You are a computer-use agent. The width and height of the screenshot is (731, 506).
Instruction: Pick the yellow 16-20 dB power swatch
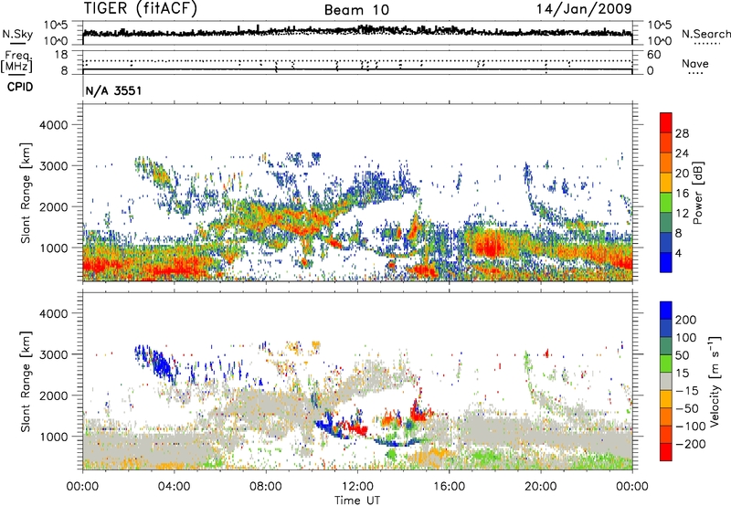click(x=666, y=182)
